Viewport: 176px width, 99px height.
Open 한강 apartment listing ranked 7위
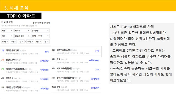pos(59,59)
